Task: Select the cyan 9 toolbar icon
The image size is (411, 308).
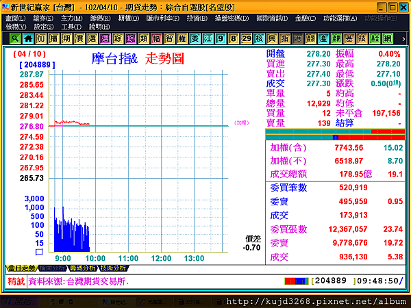Action: coord(221,39)
